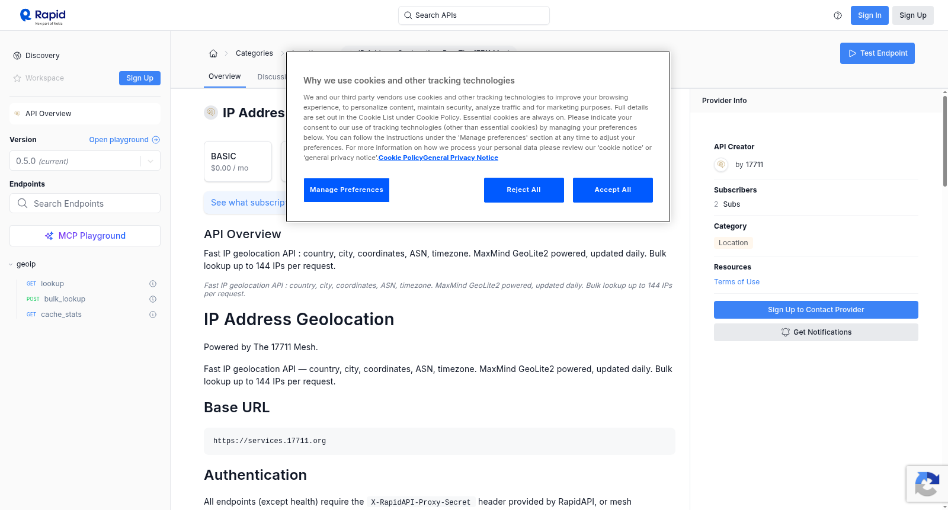Click the Discovery compass icon
This screenshot has width=948, height=510.
[x=17, y=56]
